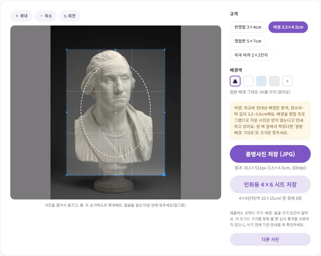Click the top-right crop corner handle
This screenshot has width=321, height=256.
[x=165, y=49]
